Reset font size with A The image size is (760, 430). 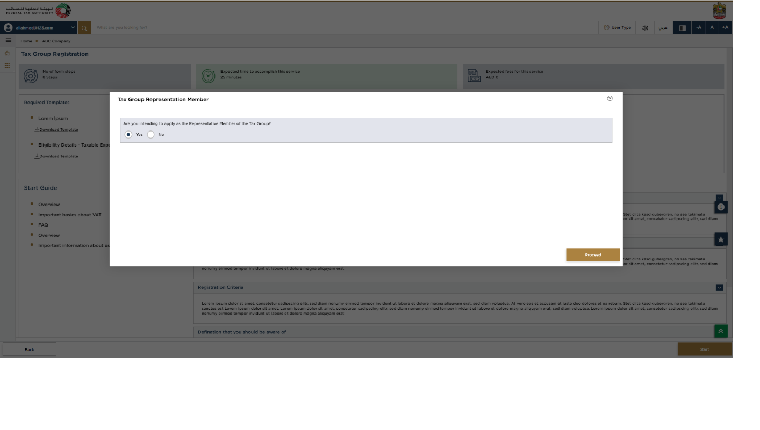click(x=712, y=28)
